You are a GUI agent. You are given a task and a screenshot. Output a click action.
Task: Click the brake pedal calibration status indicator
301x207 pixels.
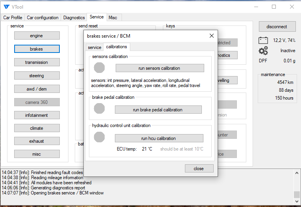click(x=100, y=109)
